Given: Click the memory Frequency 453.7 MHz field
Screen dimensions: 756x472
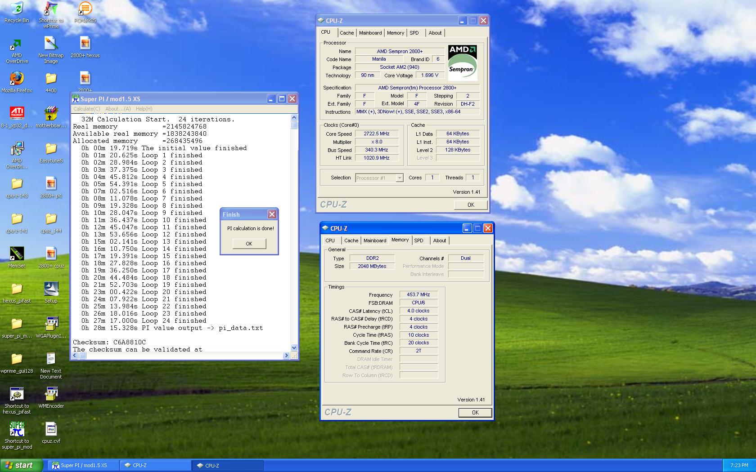Looking at the screenshot, I should (418, 295).
